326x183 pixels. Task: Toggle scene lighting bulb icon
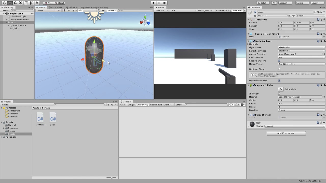(64, 10)
